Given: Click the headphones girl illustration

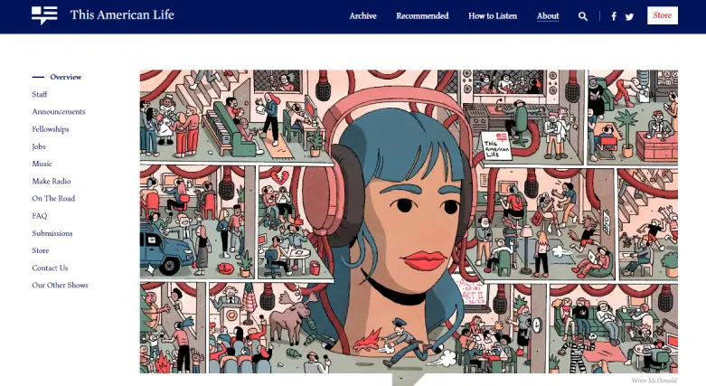Looking at the screenshot, I should click(409, 221).
